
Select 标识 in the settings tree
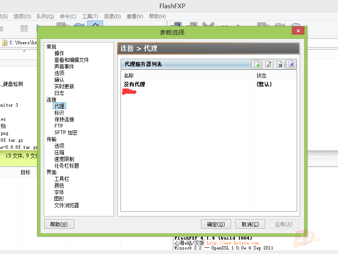(59, 113)
